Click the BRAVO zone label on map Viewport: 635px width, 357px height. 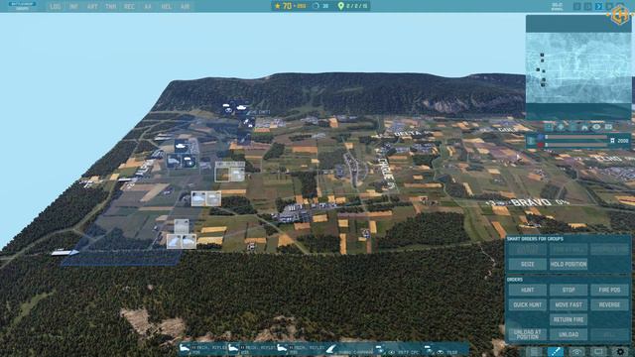point(532,202)
